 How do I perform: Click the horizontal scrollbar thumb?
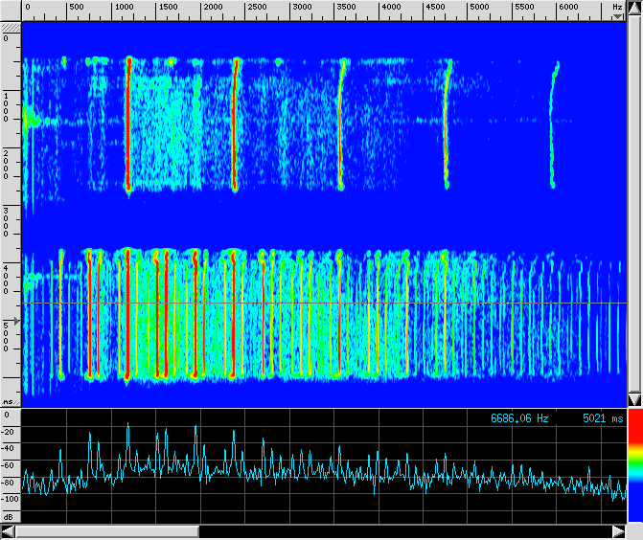coord(106,531)
